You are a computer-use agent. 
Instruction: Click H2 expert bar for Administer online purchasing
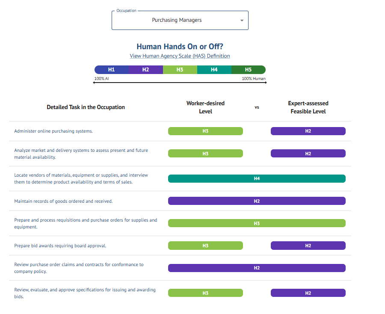308,131
